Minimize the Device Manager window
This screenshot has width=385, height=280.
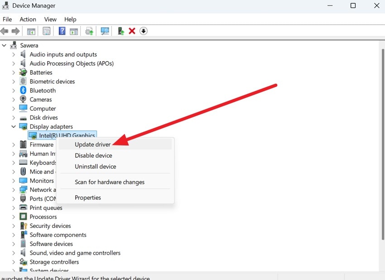[330, 5]
